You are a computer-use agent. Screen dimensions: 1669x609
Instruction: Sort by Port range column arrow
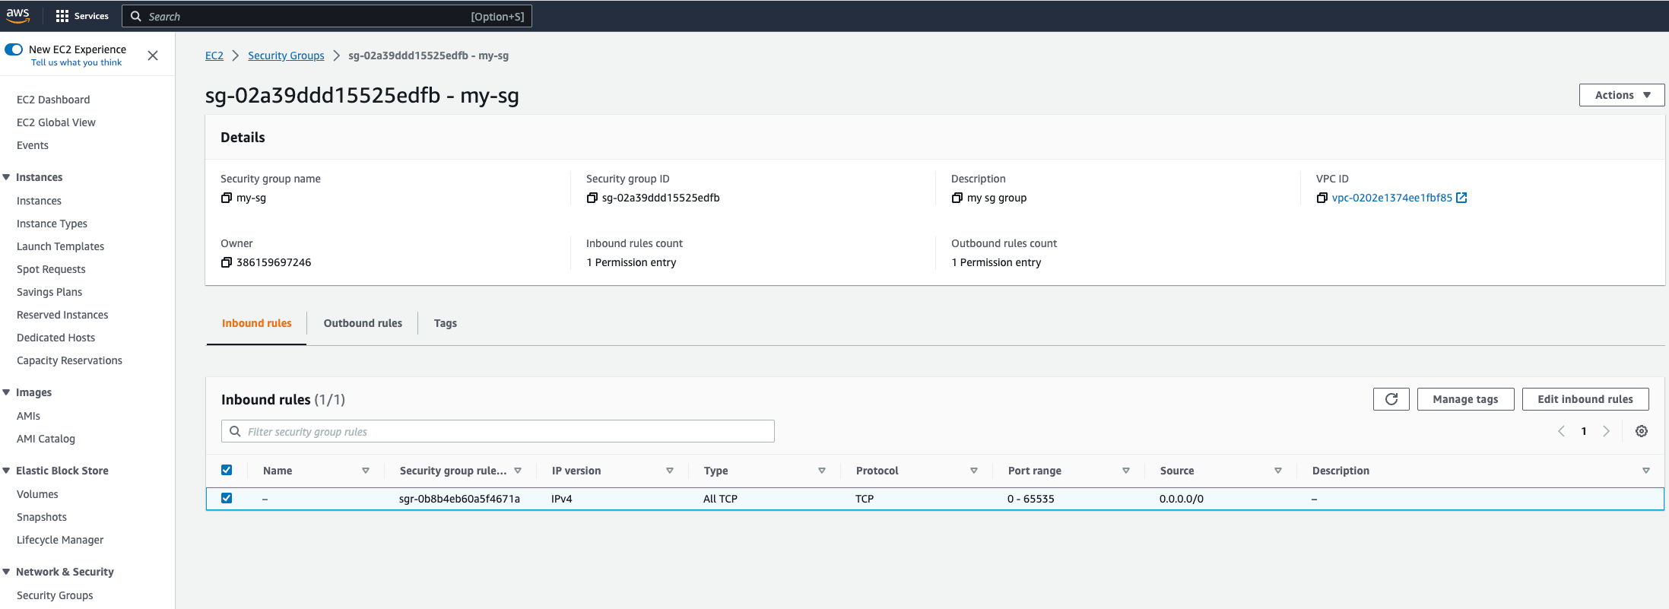[1126, 471]
